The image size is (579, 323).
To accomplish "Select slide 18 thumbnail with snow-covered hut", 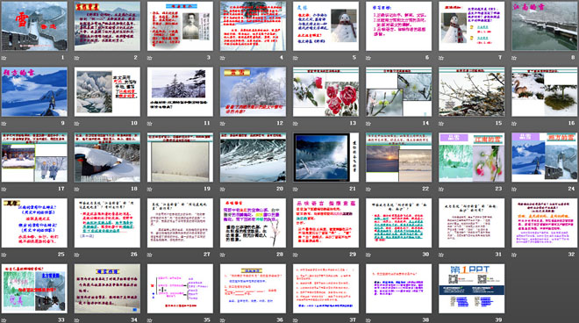I will pyautogui.click(x=107, y=157).
